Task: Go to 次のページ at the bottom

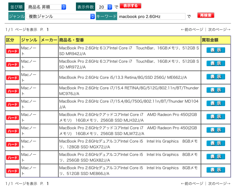Action: click(x=219, y=183)
